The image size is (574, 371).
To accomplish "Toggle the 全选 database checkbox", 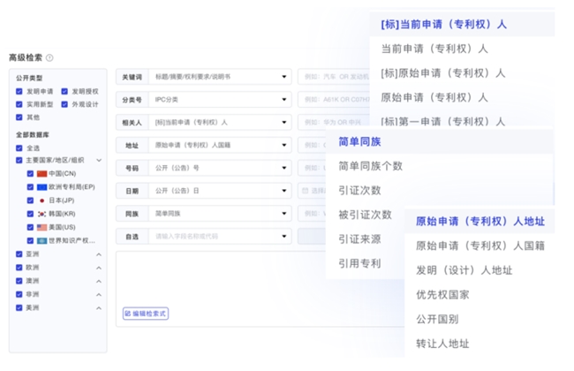I will coord(19,148).
